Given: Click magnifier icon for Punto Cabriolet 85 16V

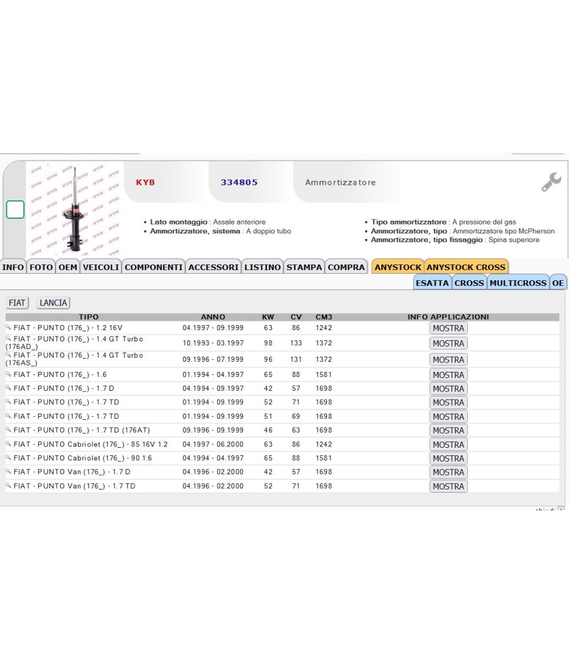Looking at the screenshot, I should pos(8,443).
